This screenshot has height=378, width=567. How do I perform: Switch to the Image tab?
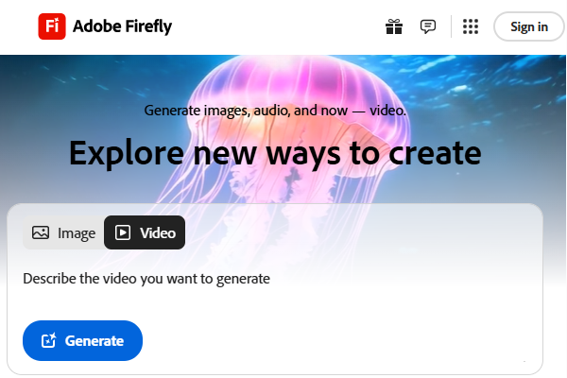(x=63, y=232)
